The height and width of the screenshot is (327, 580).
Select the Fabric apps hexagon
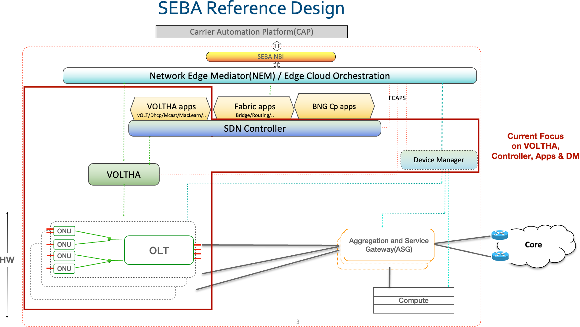tap(254, 108)
